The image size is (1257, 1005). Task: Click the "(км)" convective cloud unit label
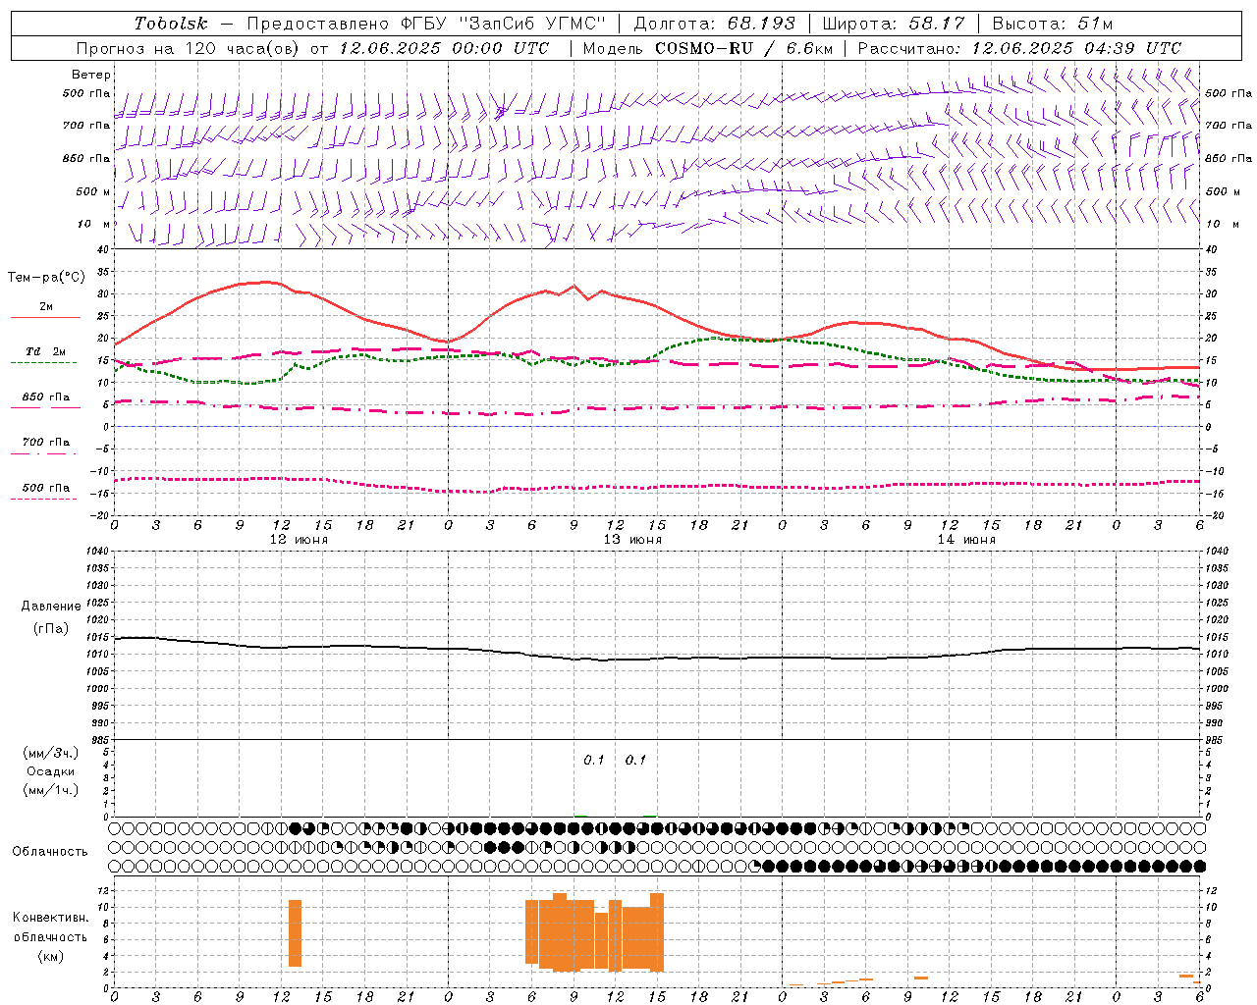tap(50, 956)
